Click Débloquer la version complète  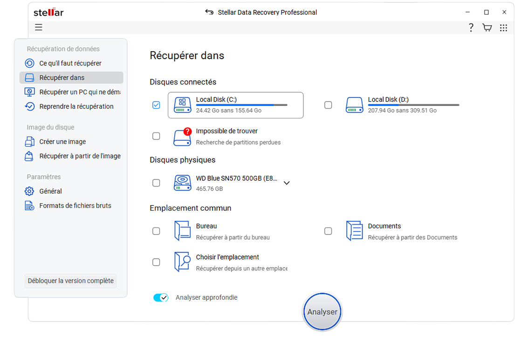70,281
